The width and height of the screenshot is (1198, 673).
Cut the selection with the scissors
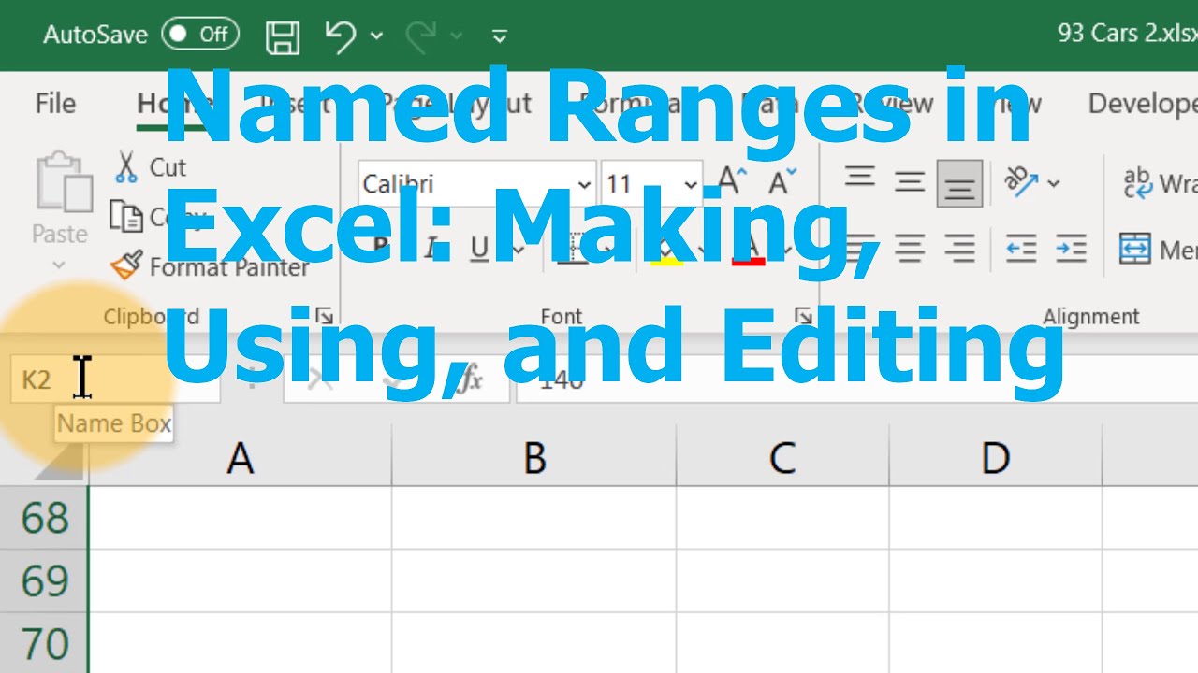coord(125,167)
